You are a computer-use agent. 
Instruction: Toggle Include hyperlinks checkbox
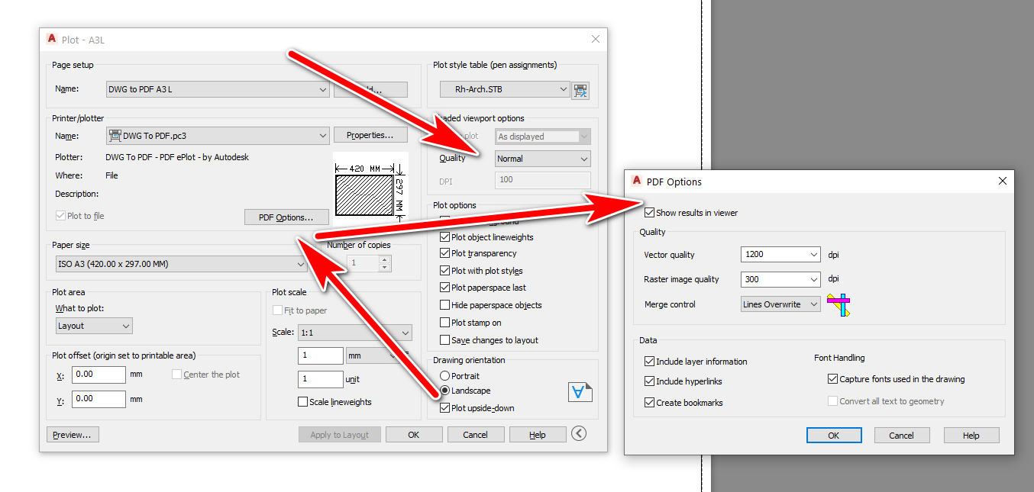click(650, 381)
